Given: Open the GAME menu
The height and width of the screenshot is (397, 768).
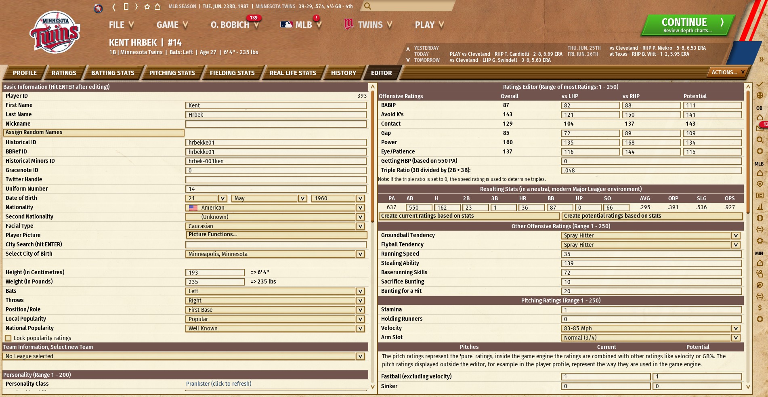Looking at the screenshot, I should (x=172, y=25).
